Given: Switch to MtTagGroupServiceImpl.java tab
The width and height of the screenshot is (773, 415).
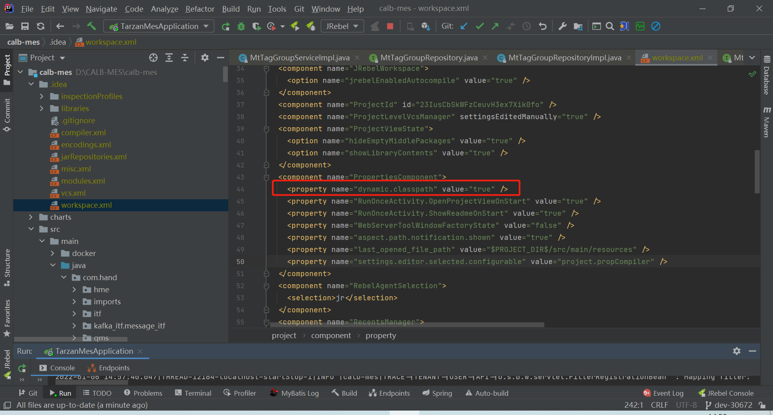Looking at the screenshot, I should pyautogui.click(x=300, y=58).
